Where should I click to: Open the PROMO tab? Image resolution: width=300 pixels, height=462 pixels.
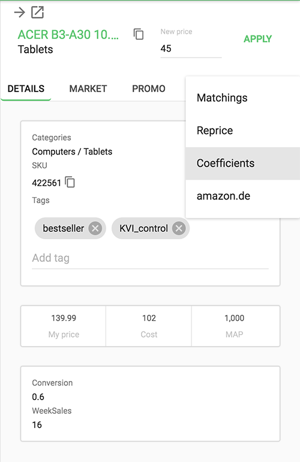click(x=149, y=89)
